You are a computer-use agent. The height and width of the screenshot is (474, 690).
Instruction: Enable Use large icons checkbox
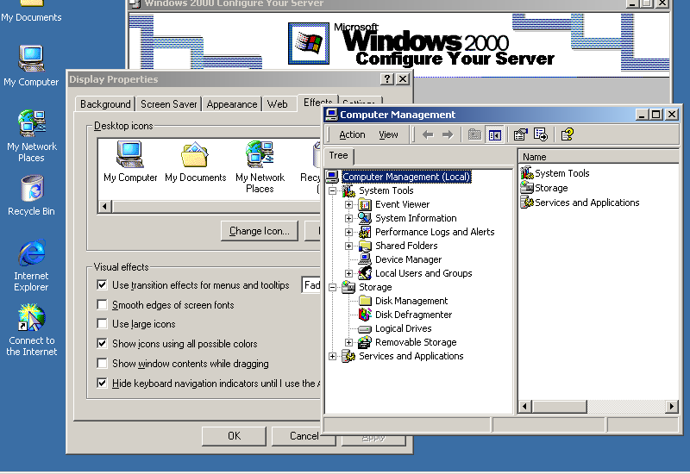point(103,324)
